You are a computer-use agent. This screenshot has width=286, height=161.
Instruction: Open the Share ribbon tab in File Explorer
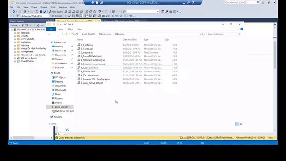point(71,29)
